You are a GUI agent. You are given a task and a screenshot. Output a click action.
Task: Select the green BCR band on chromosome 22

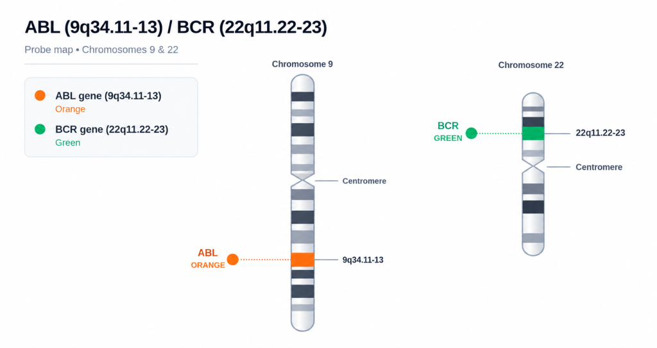pos(533,133)
